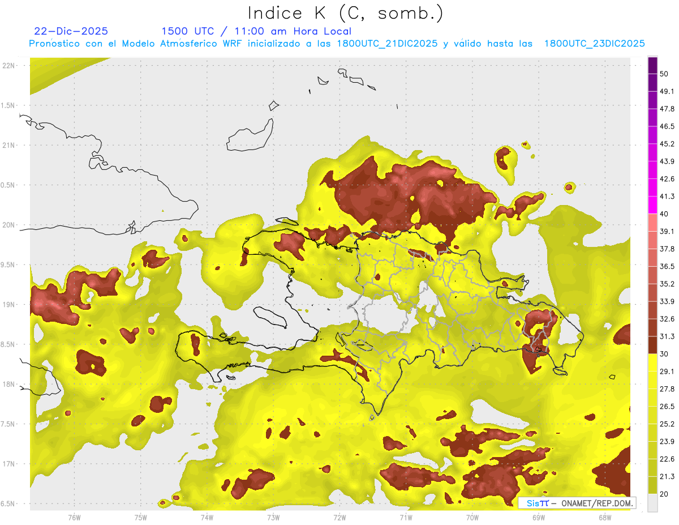
Task: Click the '71W' longitude axis label
Action: click(x=406, y=517)
